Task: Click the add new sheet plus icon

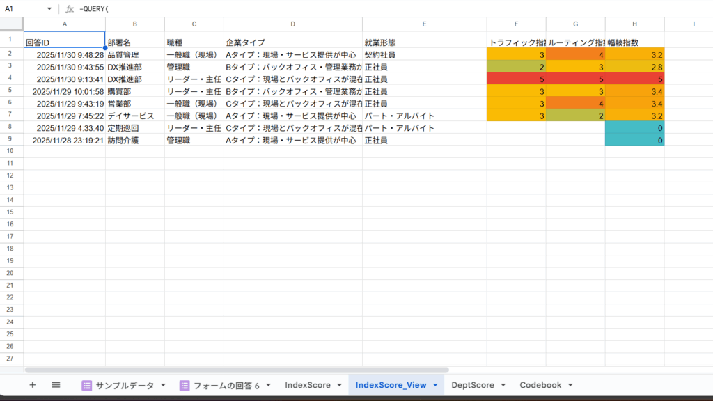Action: point(32,385)
